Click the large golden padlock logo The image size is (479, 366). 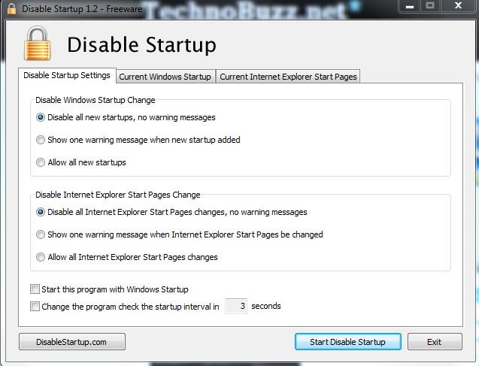(38, 44)
